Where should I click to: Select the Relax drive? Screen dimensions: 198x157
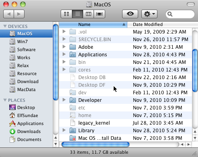[x=27, y=66]
